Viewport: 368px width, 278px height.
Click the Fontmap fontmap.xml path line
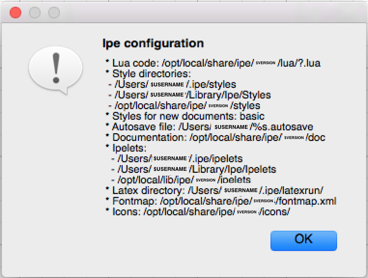pos(220,201)
